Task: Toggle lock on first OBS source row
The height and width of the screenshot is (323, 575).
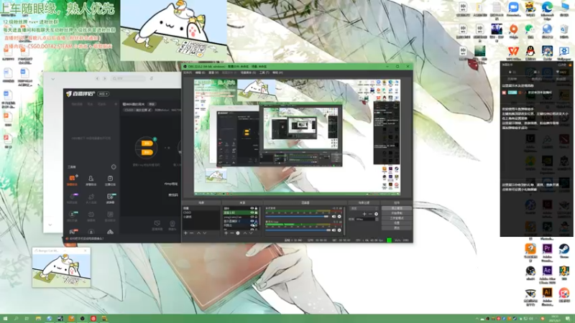Action: (x=256, y=208)
